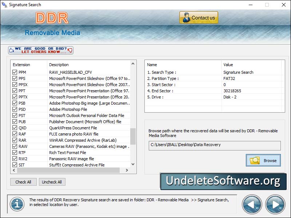Close the Signature Search window
The image size is (291, 218).
(x=284, y=5)
